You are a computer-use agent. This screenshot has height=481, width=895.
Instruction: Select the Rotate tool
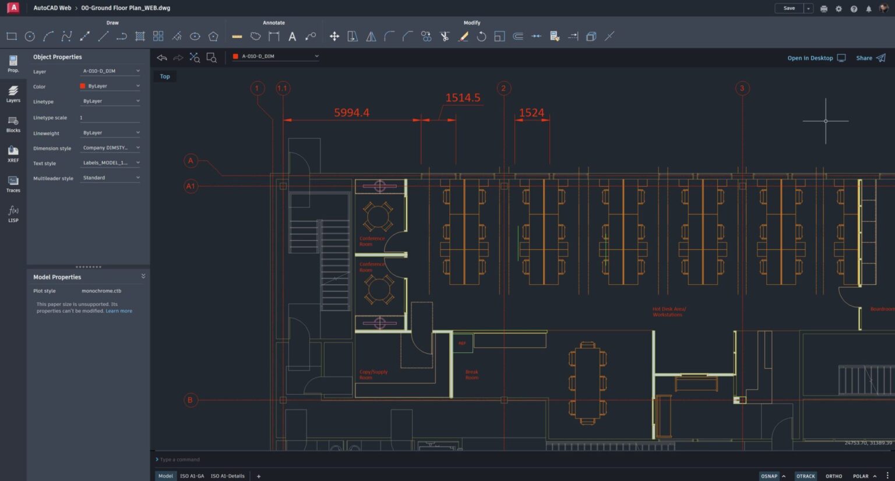tap(482, 36)
